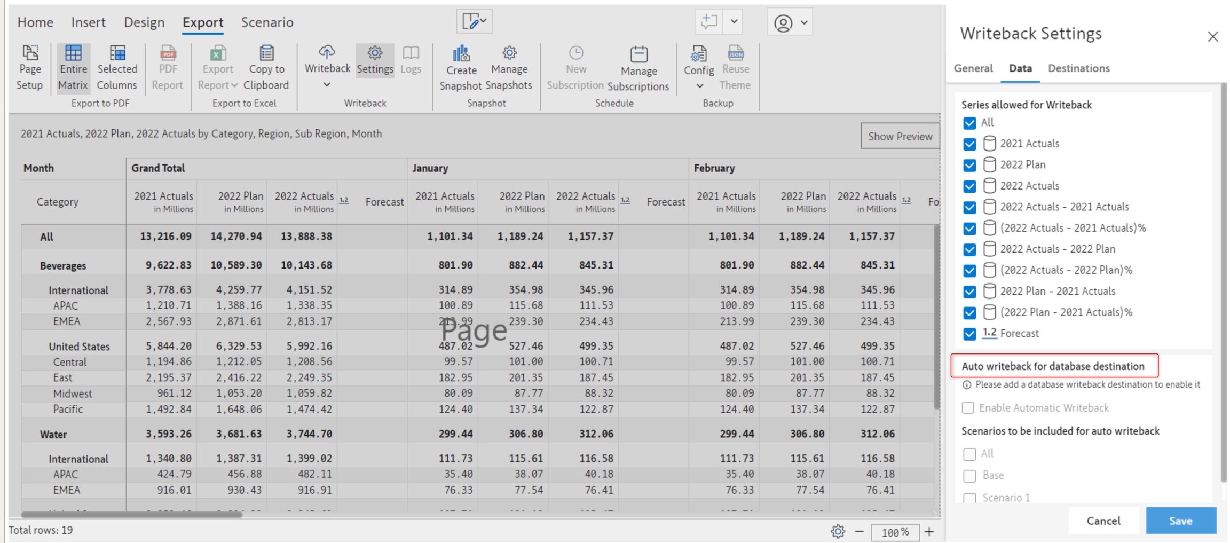Image resolution: width=1230 pixels, height=543 pixels.
Task: Uncheck the 2021 Actuals series checkbox
Action: 969,144
